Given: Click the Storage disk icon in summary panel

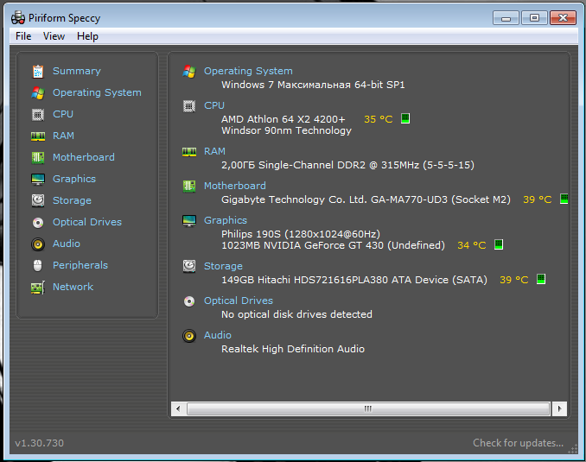Looking at the screenshot, I should (189, 266).
